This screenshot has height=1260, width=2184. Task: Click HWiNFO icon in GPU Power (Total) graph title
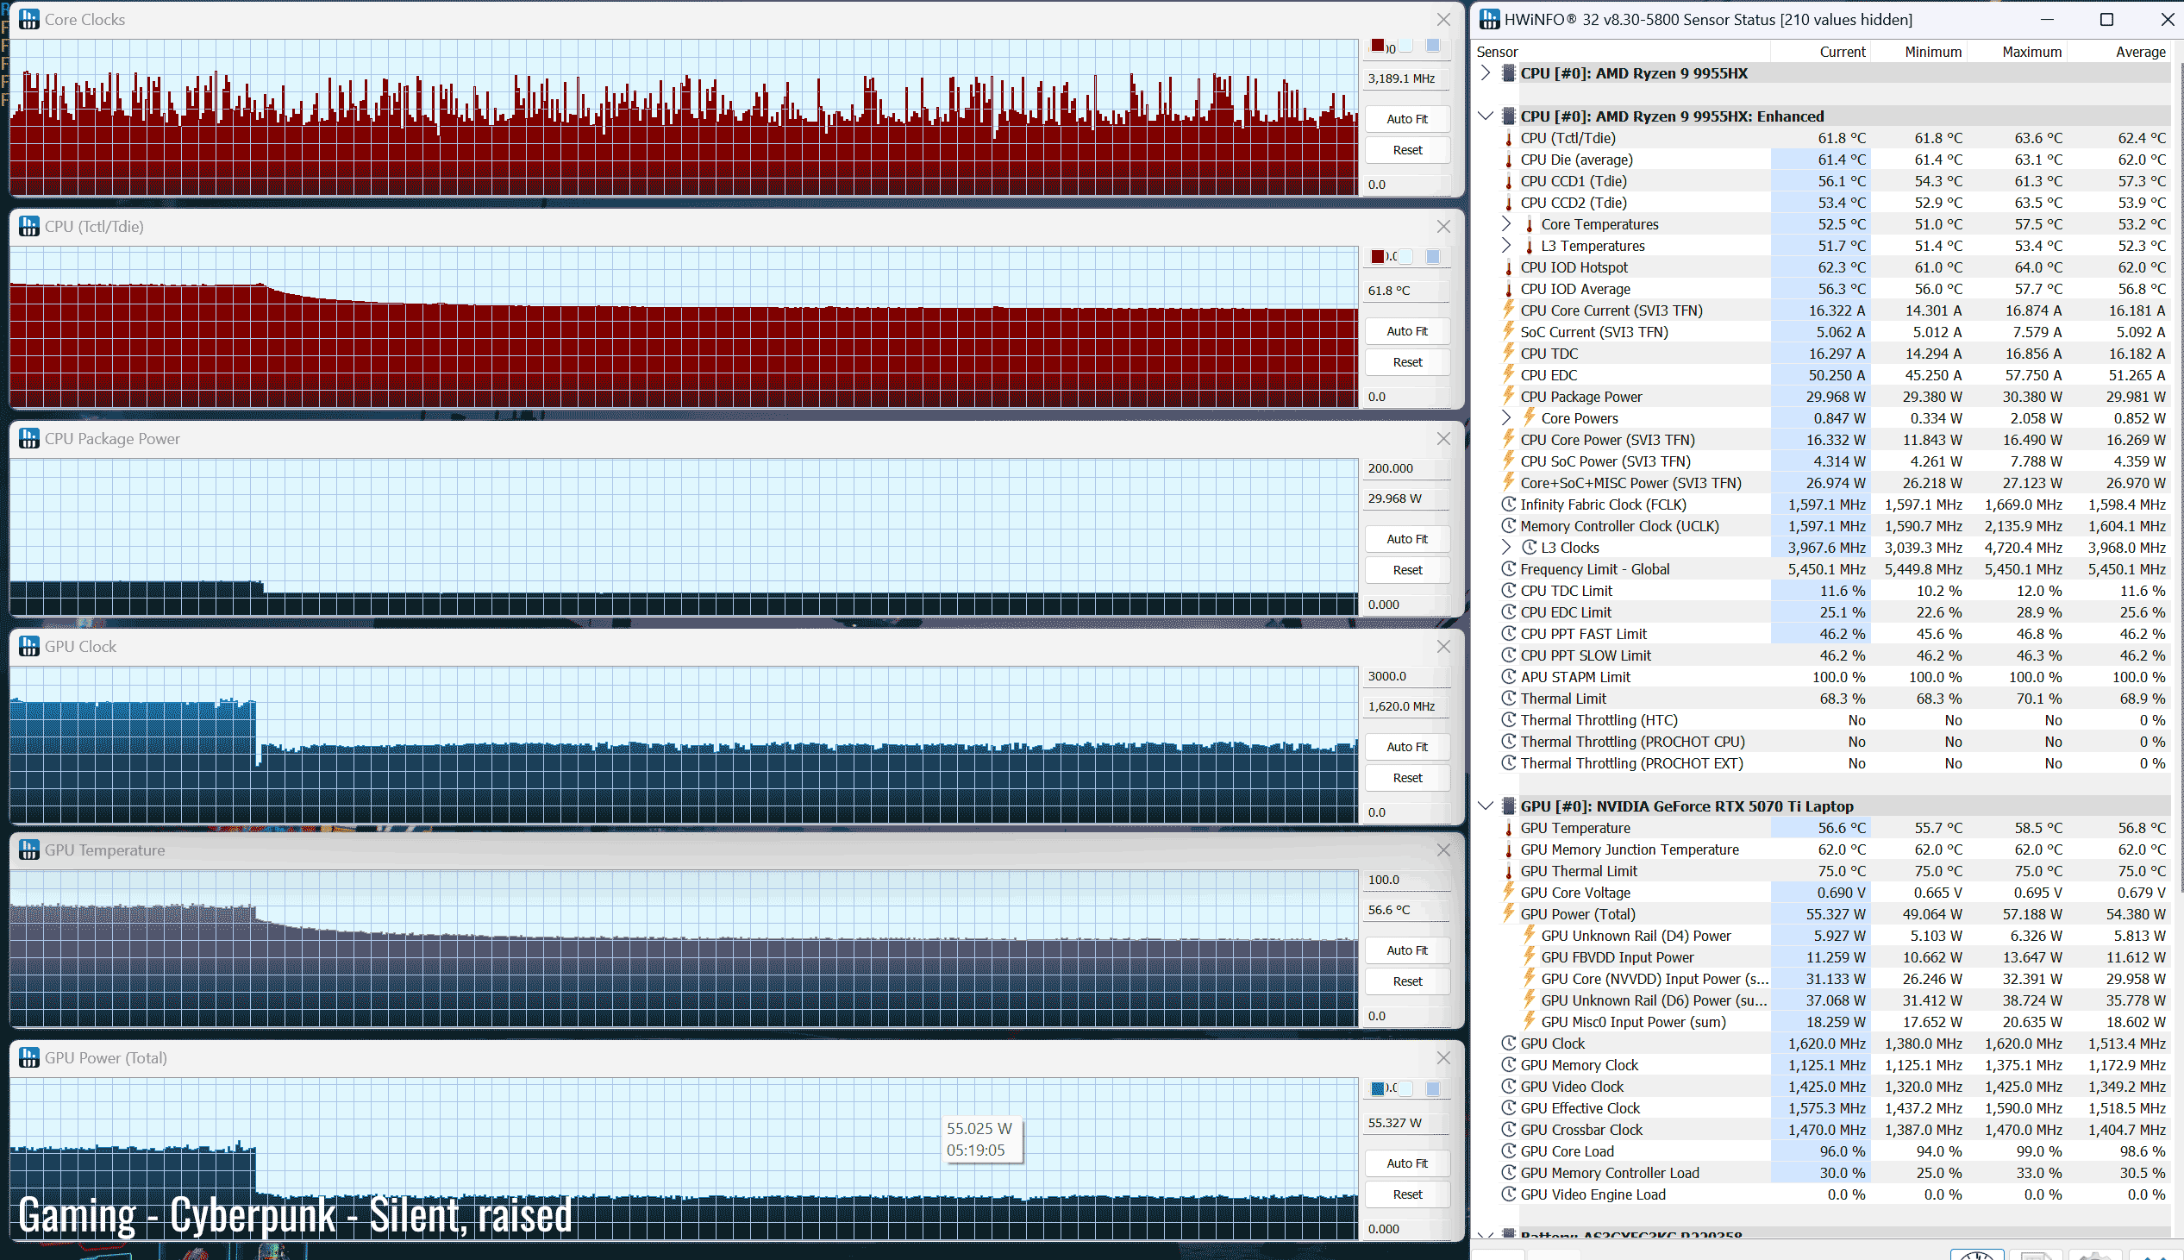point(28,1057)
